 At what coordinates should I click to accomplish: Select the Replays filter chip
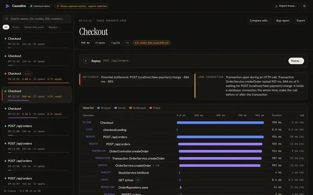pyautogui.click(x=53, y=27)
